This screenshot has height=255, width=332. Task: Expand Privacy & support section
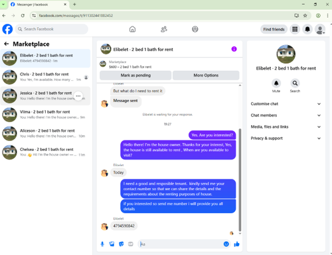click(x=286, y=138)
